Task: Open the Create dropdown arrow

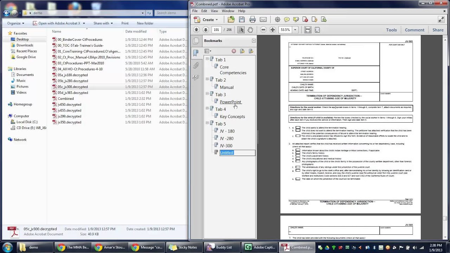Action: tap(217, 20)
